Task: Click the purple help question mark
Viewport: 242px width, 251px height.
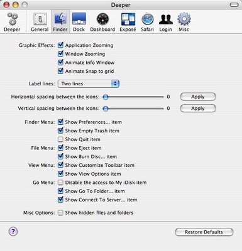Action: click(x=13, y=232)
